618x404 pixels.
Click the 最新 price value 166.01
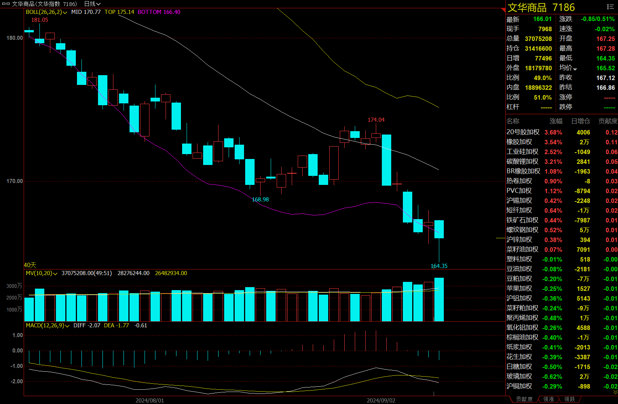543,19
